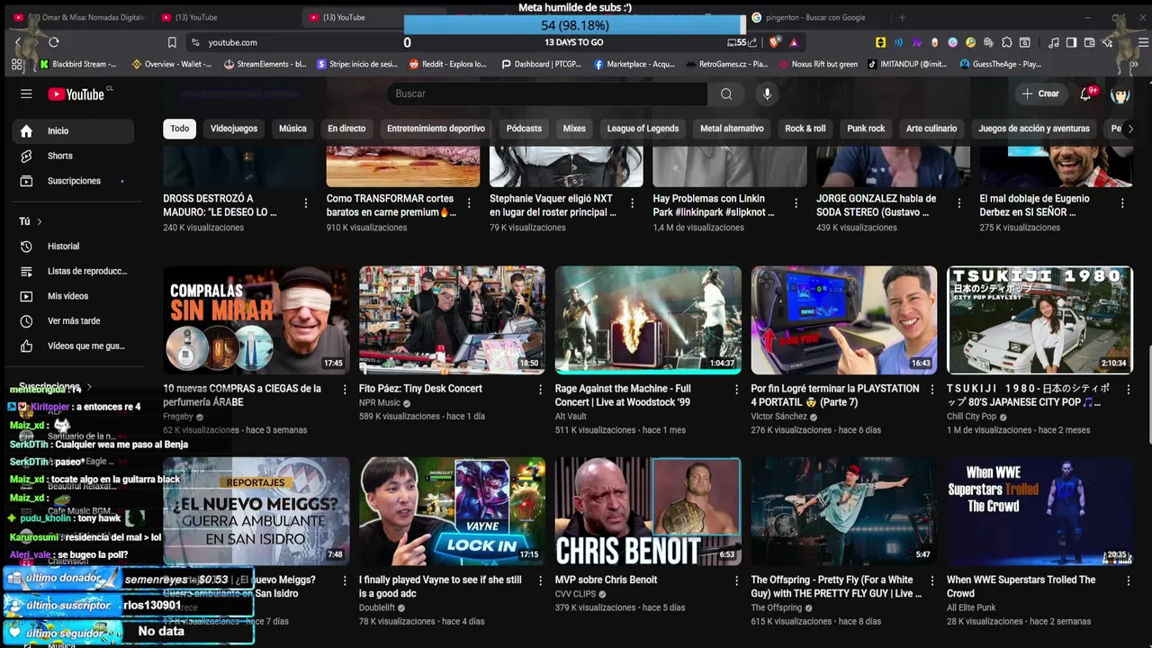Expand the Tú section chevron
The image size is (1152, 648).
pos(40,221)
